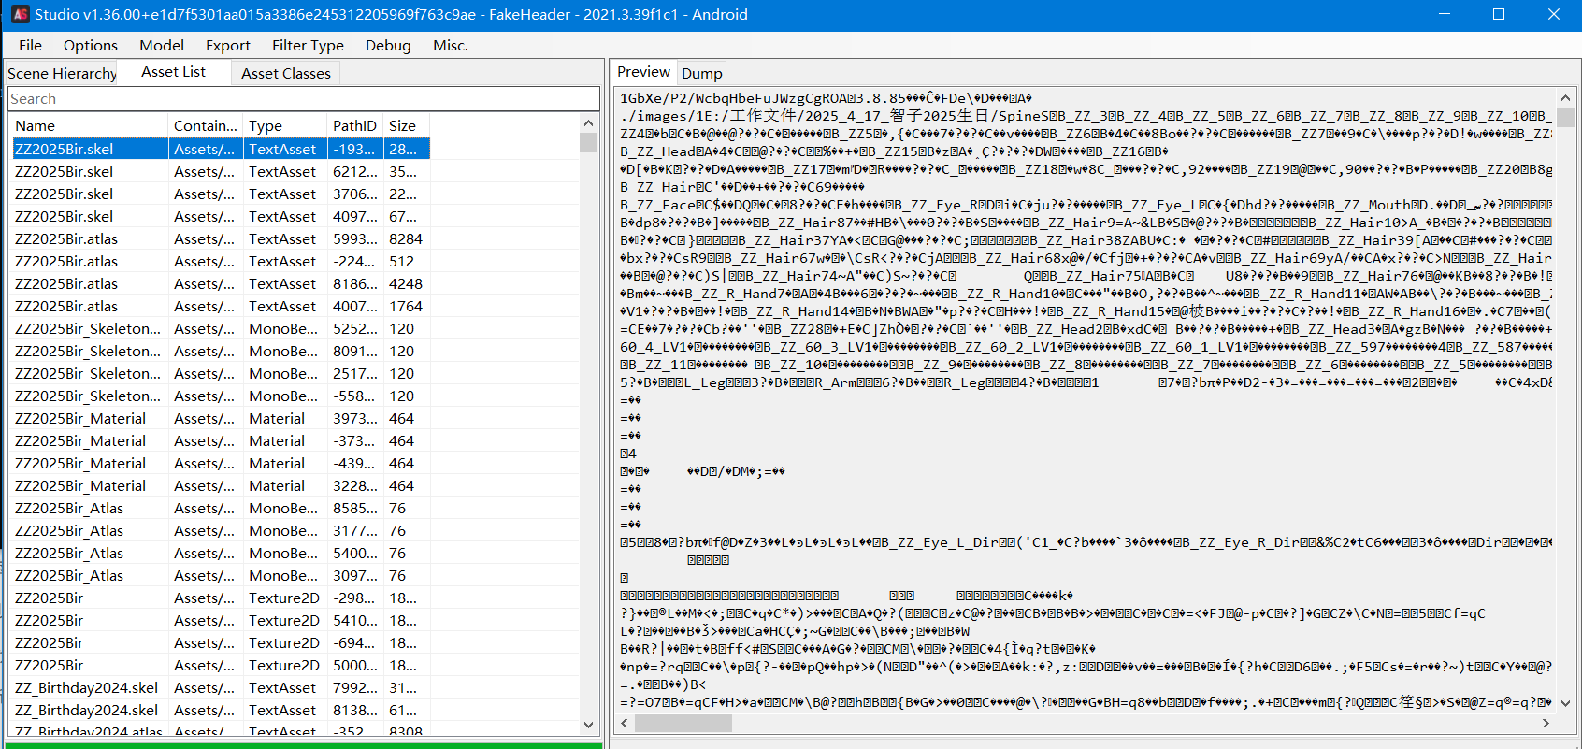The height and width of the screenshot is (749, 1582).
Task: Open the File menu
Action: tap(30, 45)
